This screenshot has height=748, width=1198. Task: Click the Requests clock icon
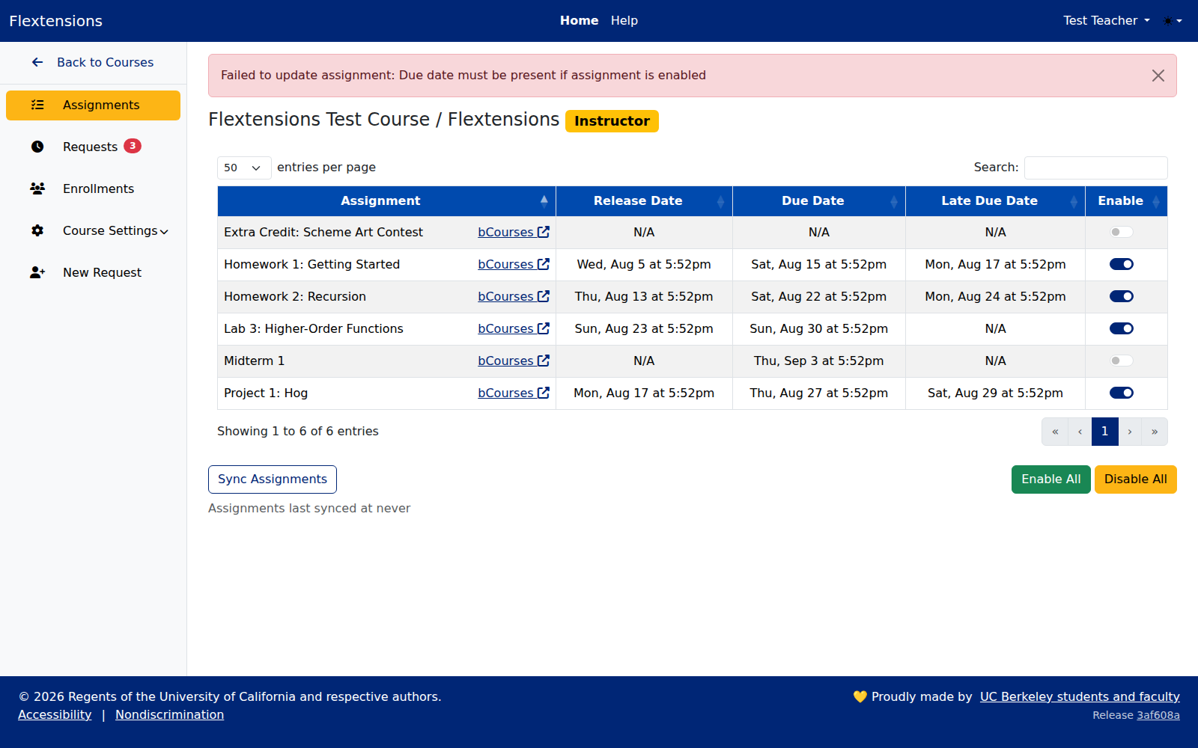pyautogui.click(x=37, y=147)
